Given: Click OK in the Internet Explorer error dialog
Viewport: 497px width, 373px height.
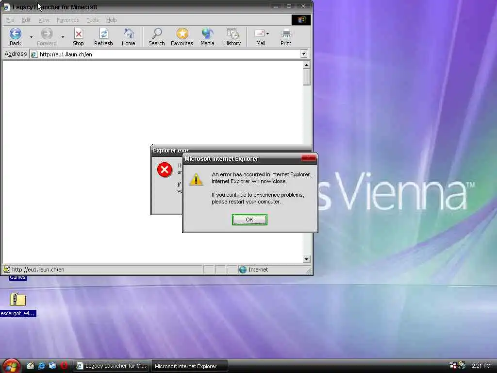Looking at the screenshot, I should click(x=249, y=220).
